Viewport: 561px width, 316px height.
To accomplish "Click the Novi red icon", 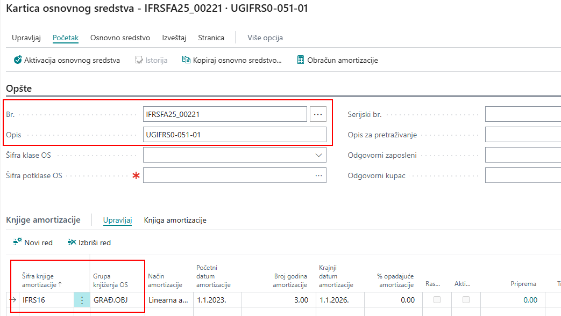I will tap(17, 242).
